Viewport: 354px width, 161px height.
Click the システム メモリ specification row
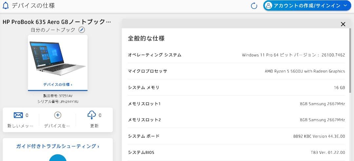pyautogui.click(x=236, y=88)
